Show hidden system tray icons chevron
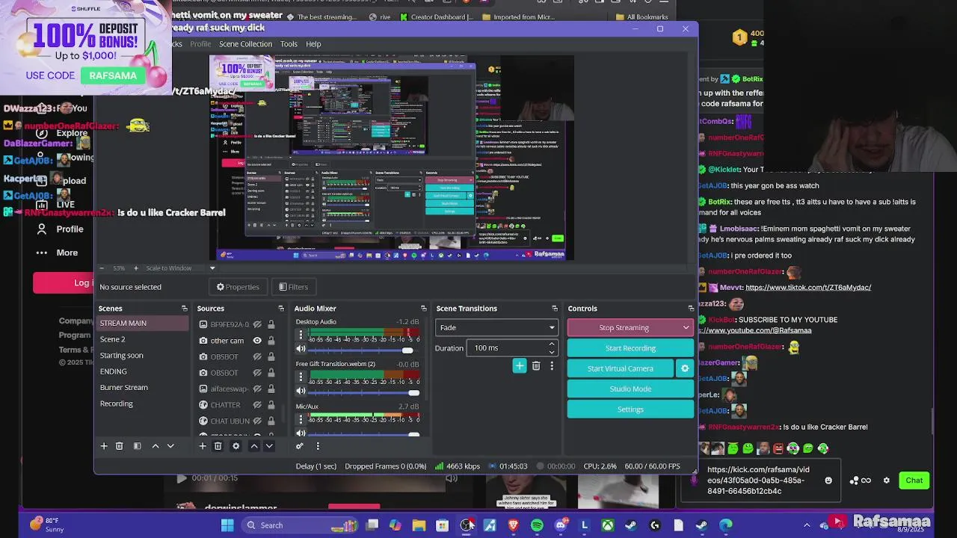Viewport: 957px width, 538px height. coord(807,525)
